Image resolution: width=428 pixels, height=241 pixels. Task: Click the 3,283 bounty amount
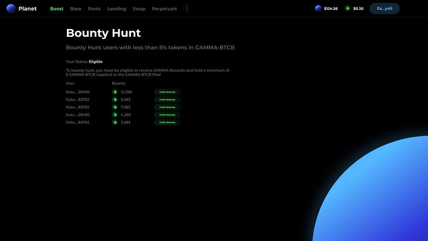125,123
